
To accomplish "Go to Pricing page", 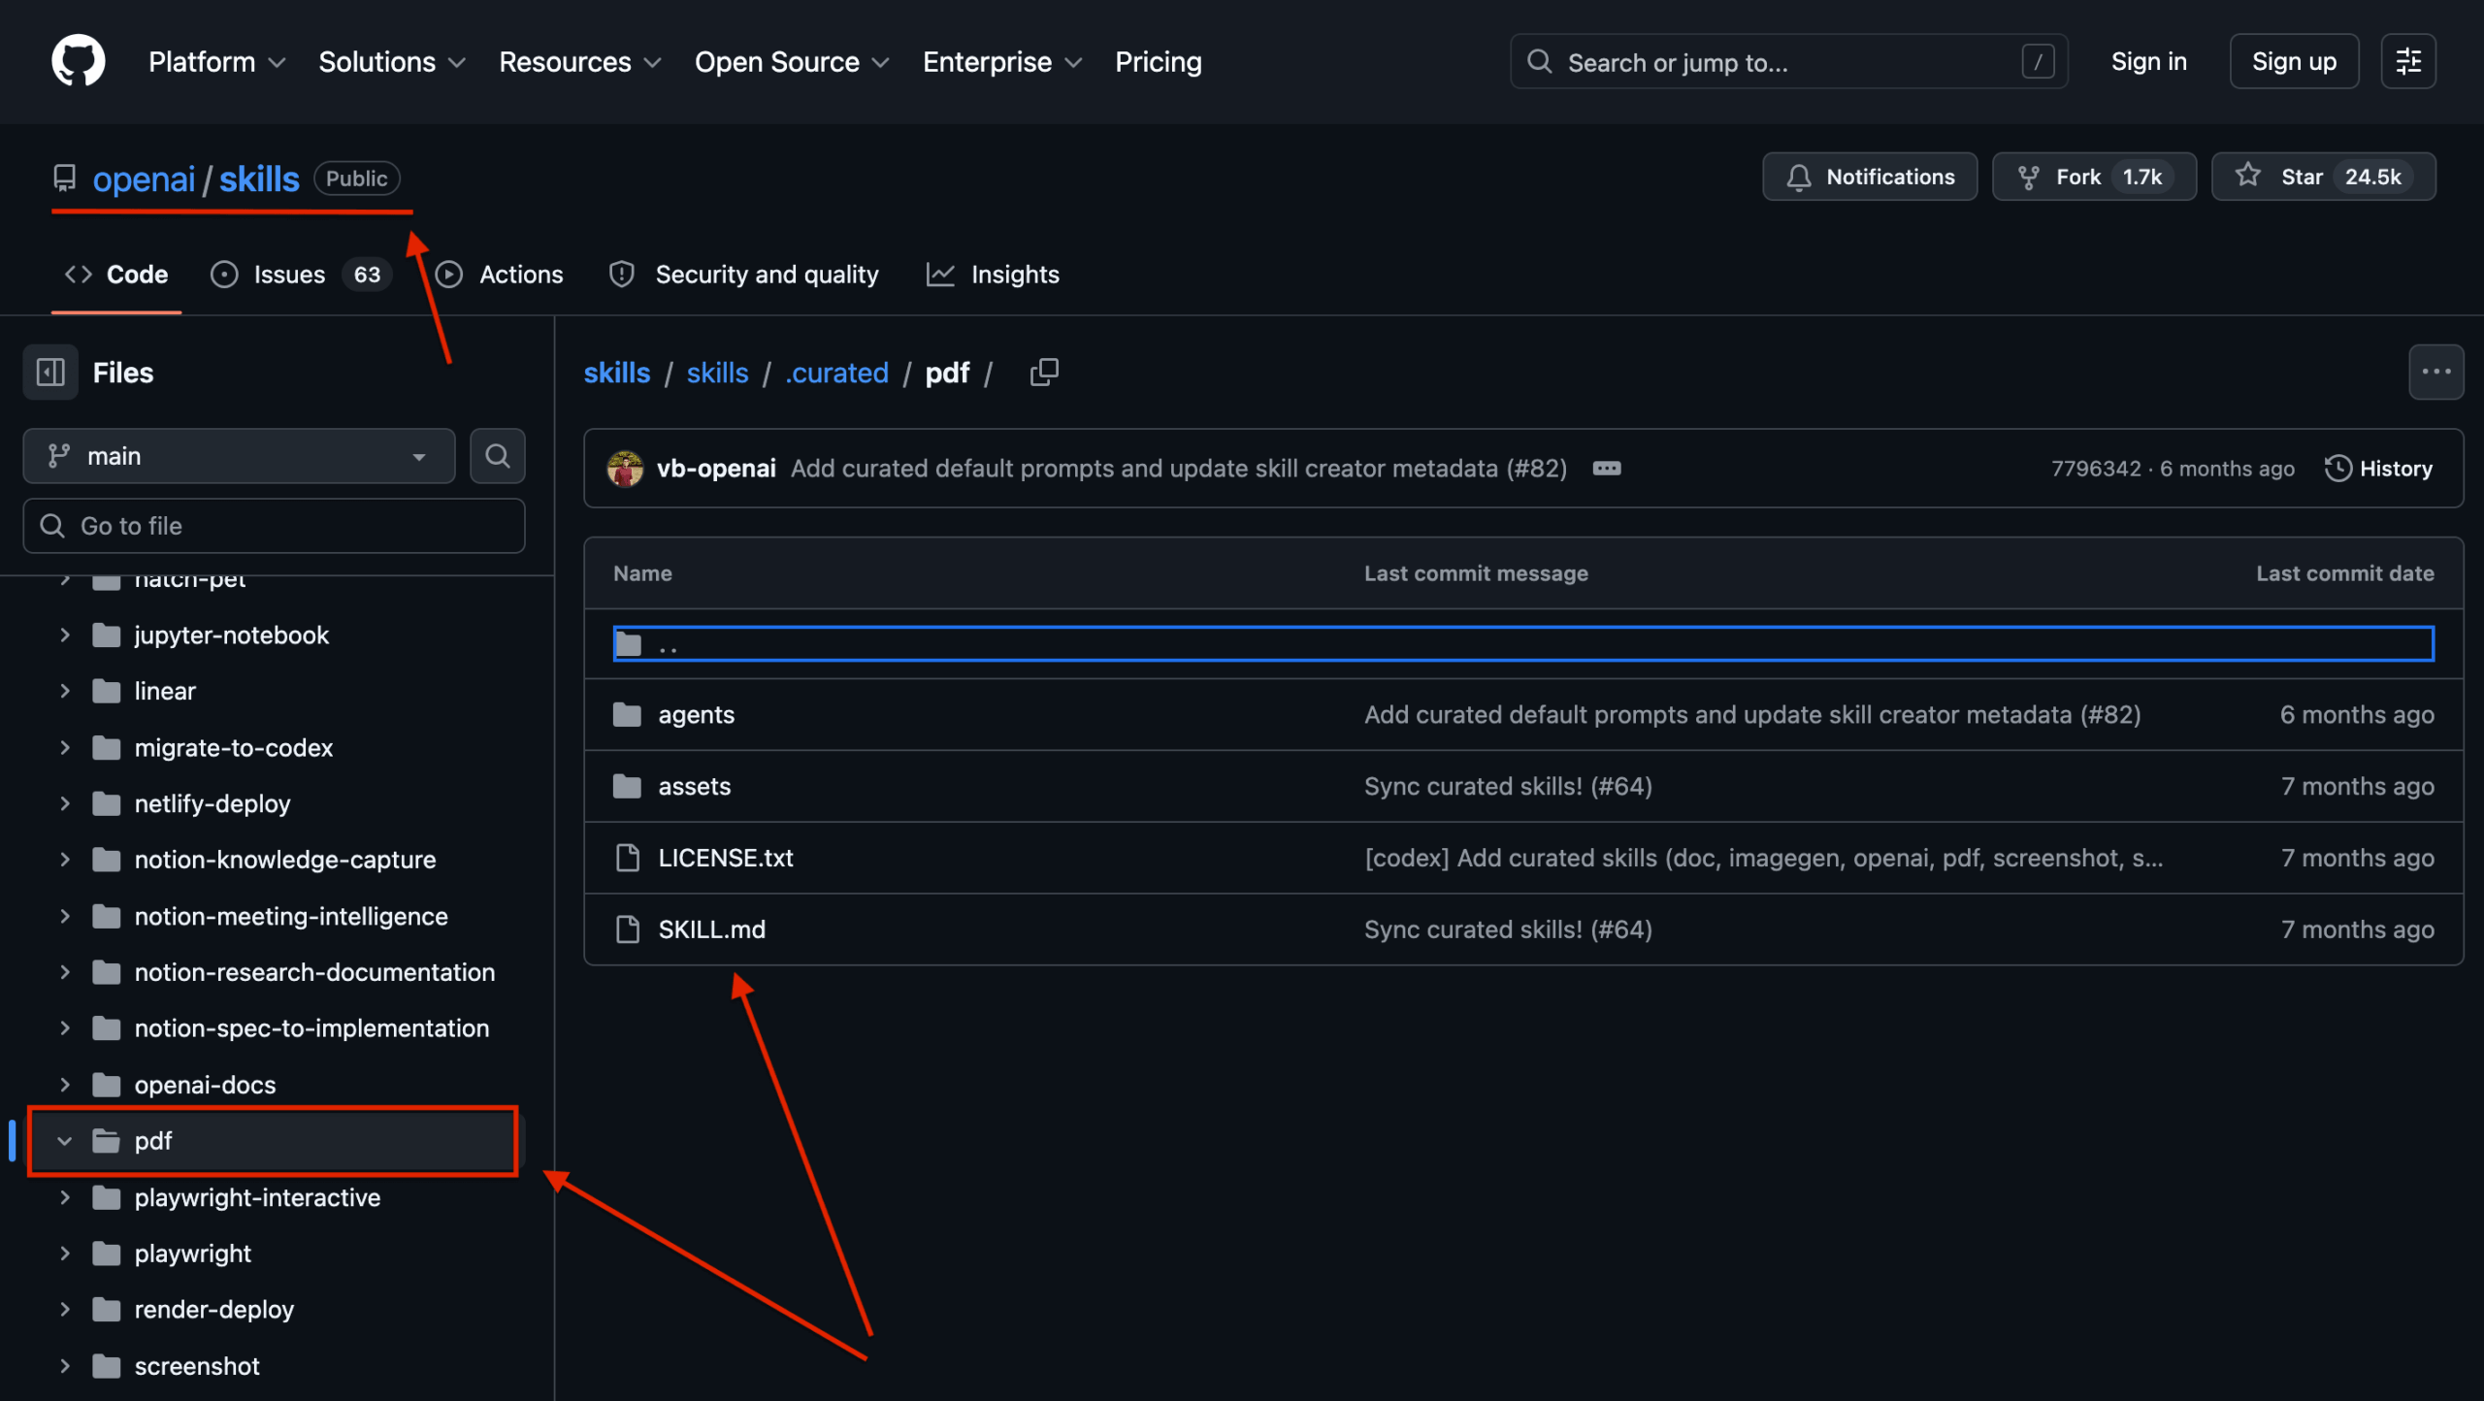I will pos(1158,62).
